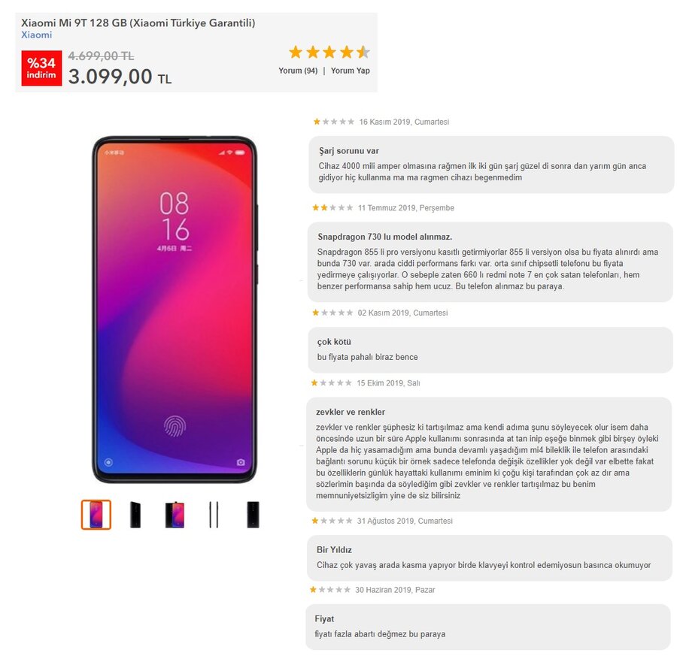
Task: Select the second black phone thumbnail
Action: click(x=135, y=515)
